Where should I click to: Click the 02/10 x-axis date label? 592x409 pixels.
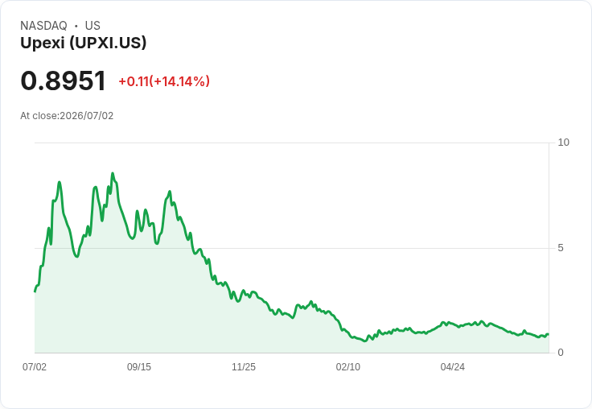point(348,366)
